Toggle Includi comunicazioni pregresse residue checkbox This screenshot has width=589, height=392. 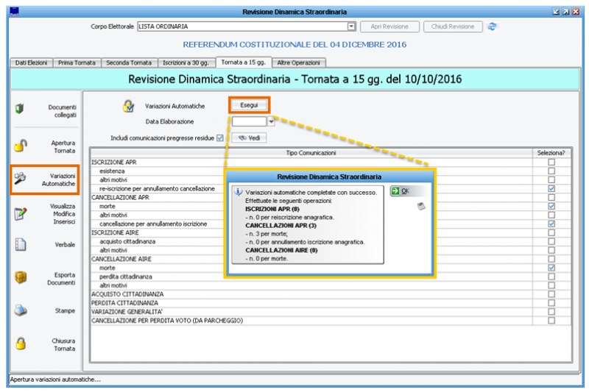220,138
